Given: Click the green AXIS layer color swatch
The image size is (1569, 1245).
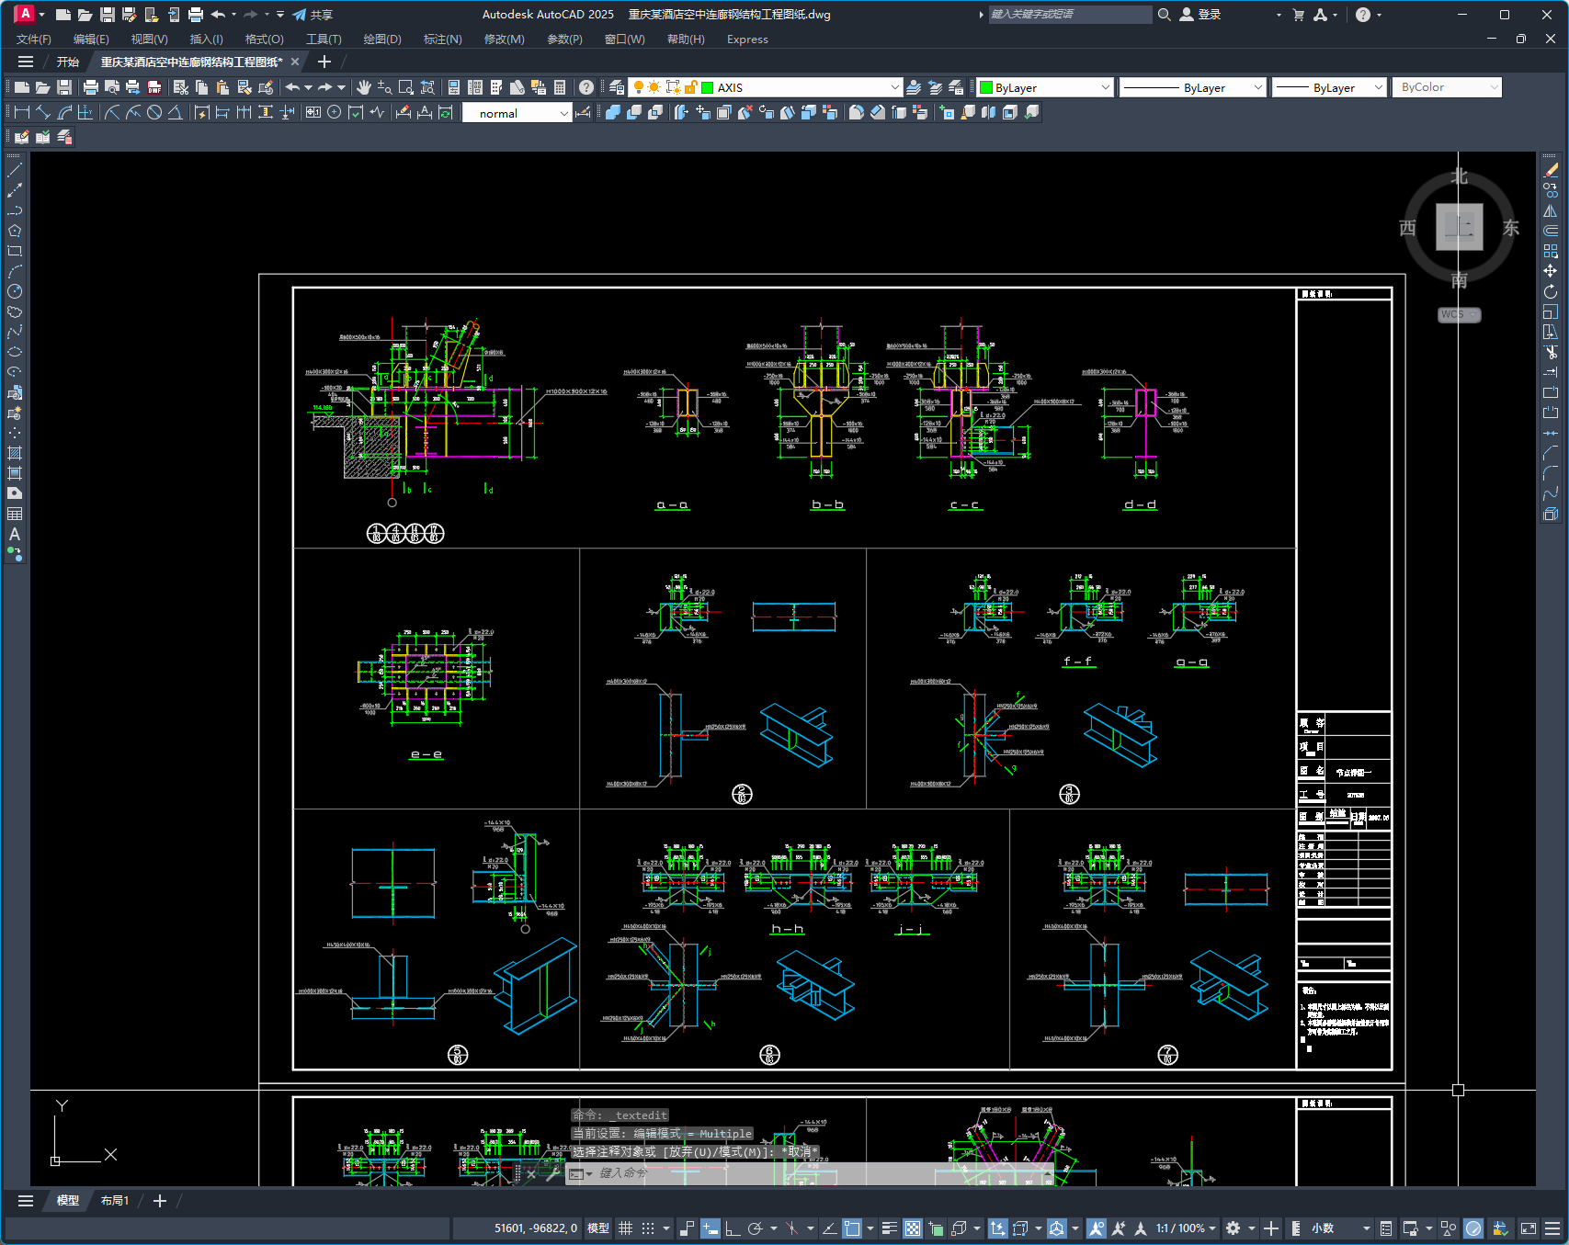Looking at the screenshot, I should (x=708, y=87).
